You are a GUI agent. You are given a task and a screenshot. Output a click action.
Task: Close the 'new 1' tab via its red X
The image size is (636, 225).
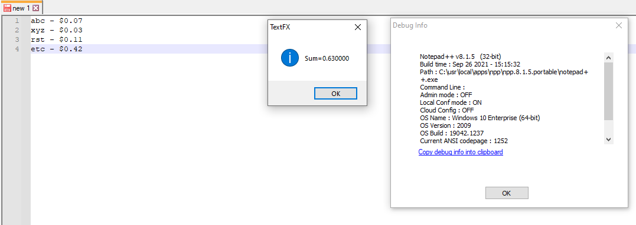tap(35, 8)
